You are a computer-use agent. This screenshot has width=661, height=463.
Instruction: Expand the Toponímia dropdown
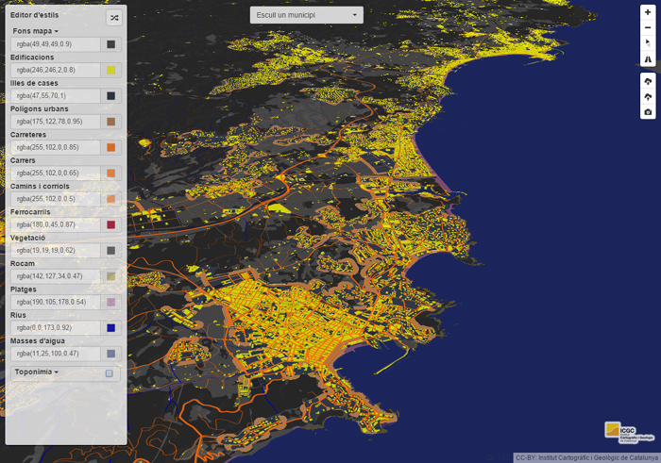click(36, 372)
